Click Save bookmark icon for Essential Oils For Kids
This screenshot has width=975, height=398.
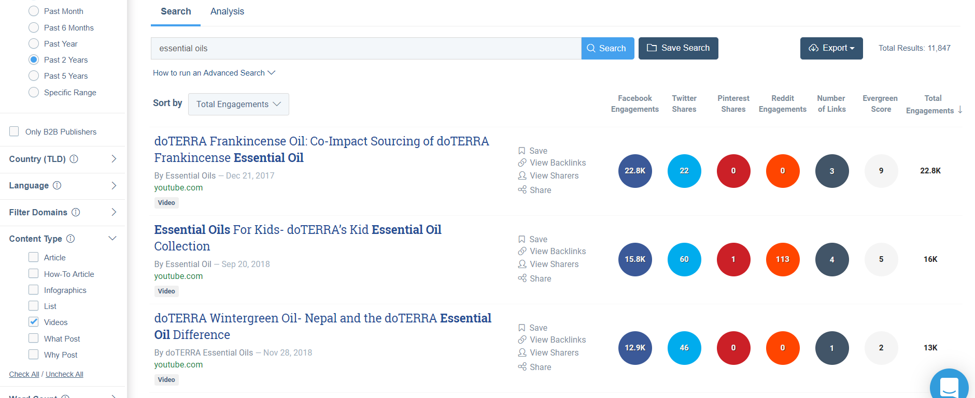coord(522,239)
